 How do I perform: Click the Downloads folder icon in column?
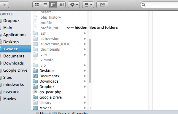(x=35, y=81)
